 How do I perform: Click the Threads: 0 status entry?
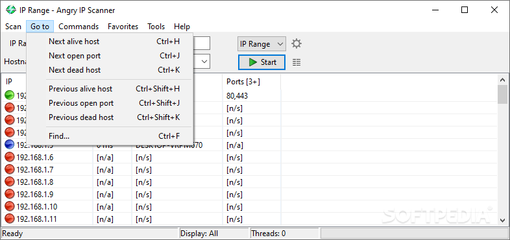tap(269, 234)
